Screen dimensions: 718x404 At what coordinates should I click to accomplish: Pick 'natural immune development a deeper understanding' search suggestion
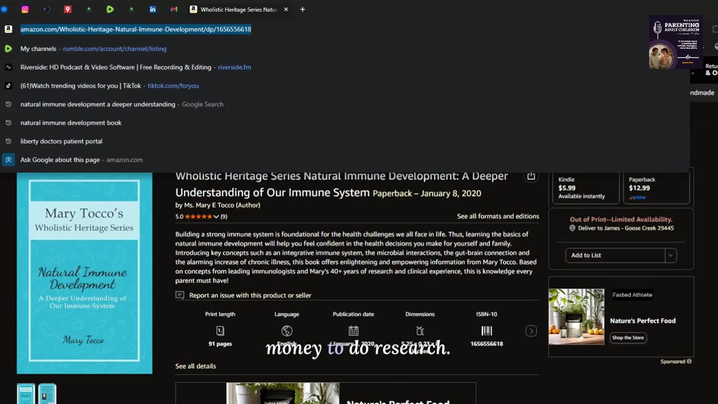coord(344,104)
